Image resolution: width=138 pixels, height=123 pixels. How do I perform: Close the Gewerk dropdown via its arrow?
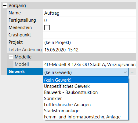pos(125,73)
